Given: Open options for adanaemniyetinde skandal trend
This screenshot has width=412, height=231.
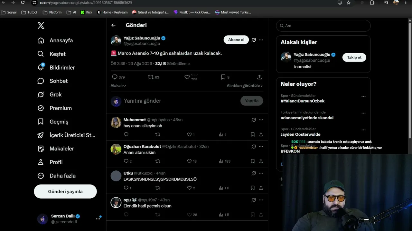Looking at the screenshot, I should pos(363,113).
